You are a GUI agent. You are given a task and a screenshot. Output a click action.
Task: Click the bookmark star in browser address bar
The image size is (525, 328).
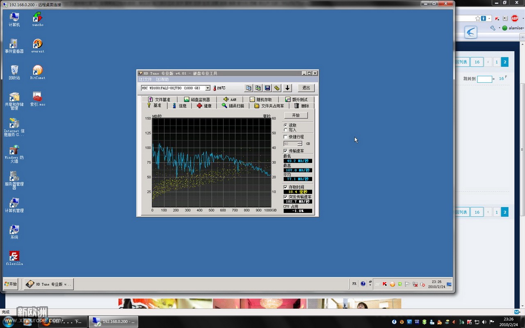478,18
